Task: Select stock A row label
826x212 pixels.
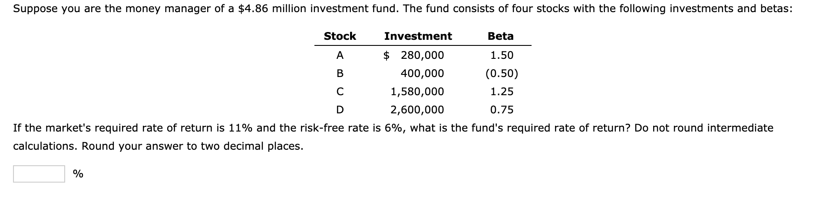Action: (340, 55)
